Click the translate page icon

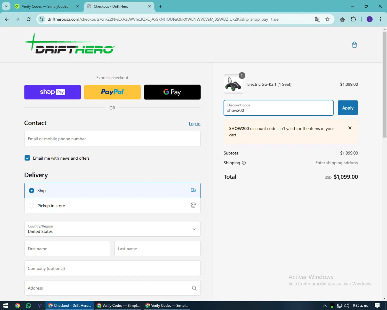[318, 19]
